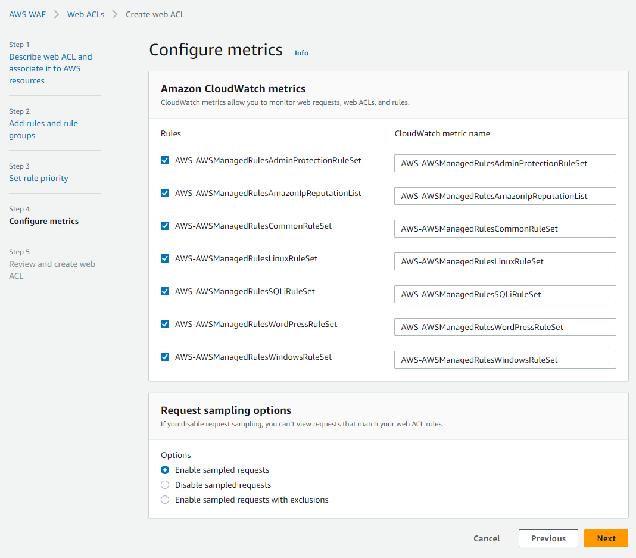Viewport: 636px width, 558px height.
Task: Open Set rule priority step
Action: (39, 179)
